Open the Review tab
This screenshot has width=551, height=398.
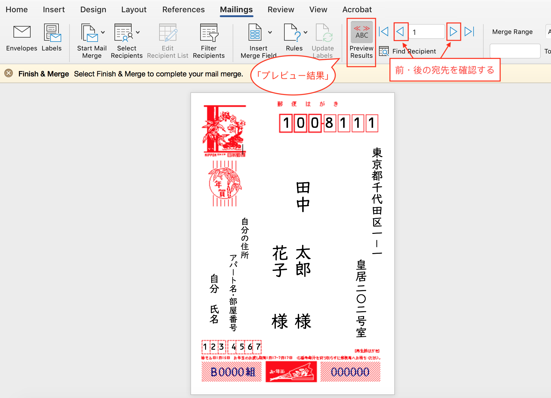[281, 9]
